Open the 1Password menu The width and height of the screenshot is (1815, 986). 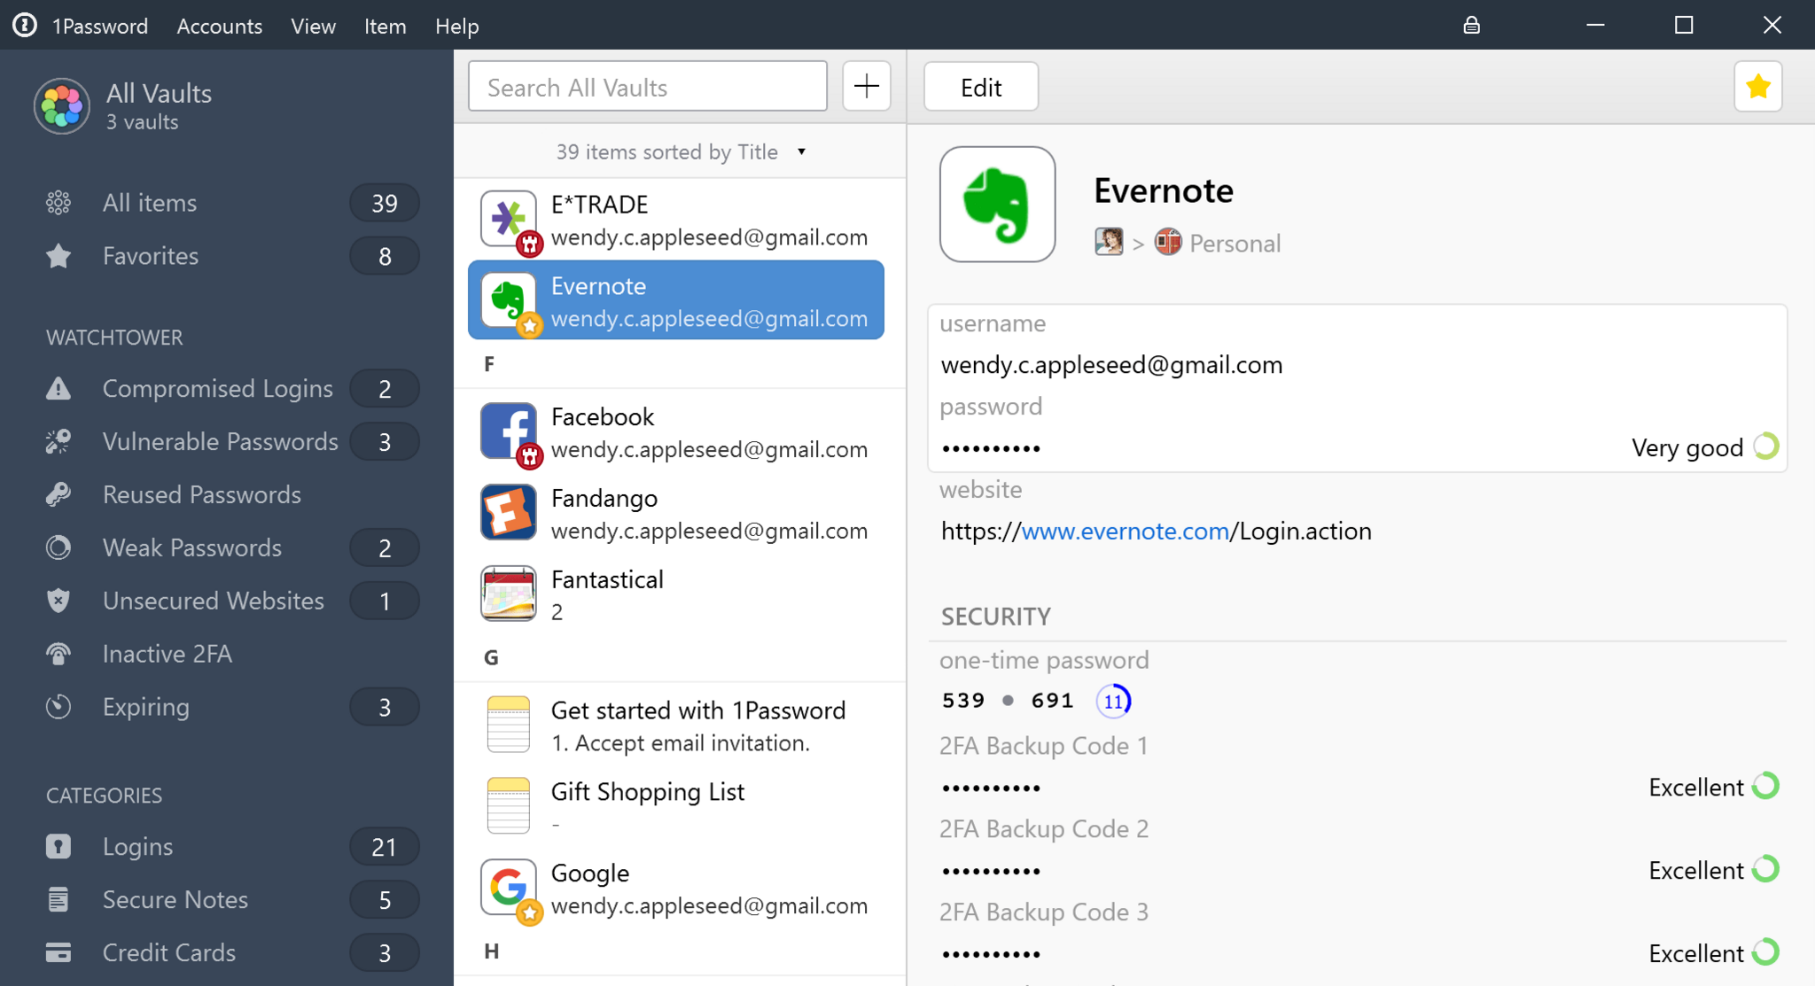(100, 27)
